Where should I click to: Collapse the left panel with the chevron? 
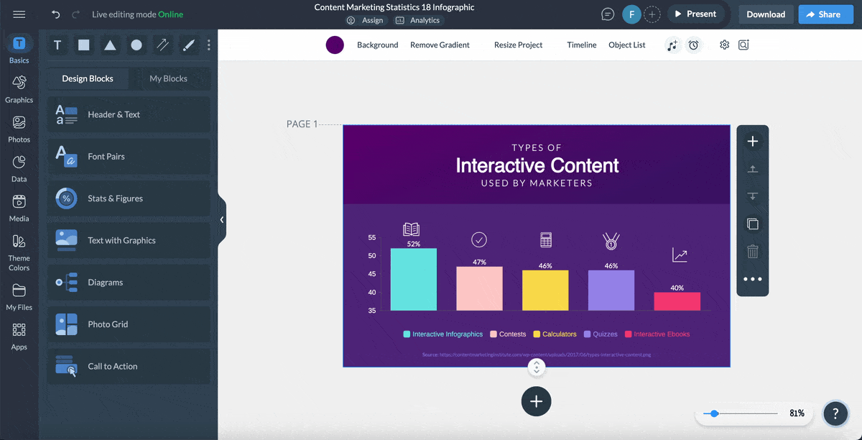pyautogui.click(x=221, y=219)
